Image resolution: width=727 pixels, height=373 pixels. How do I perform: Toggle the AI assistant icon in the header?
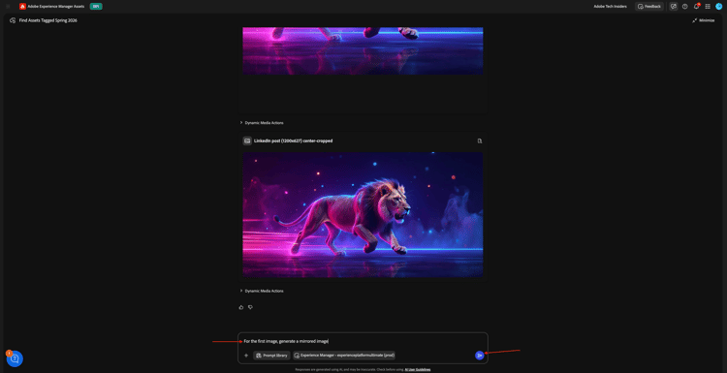[x=674, y=7]
